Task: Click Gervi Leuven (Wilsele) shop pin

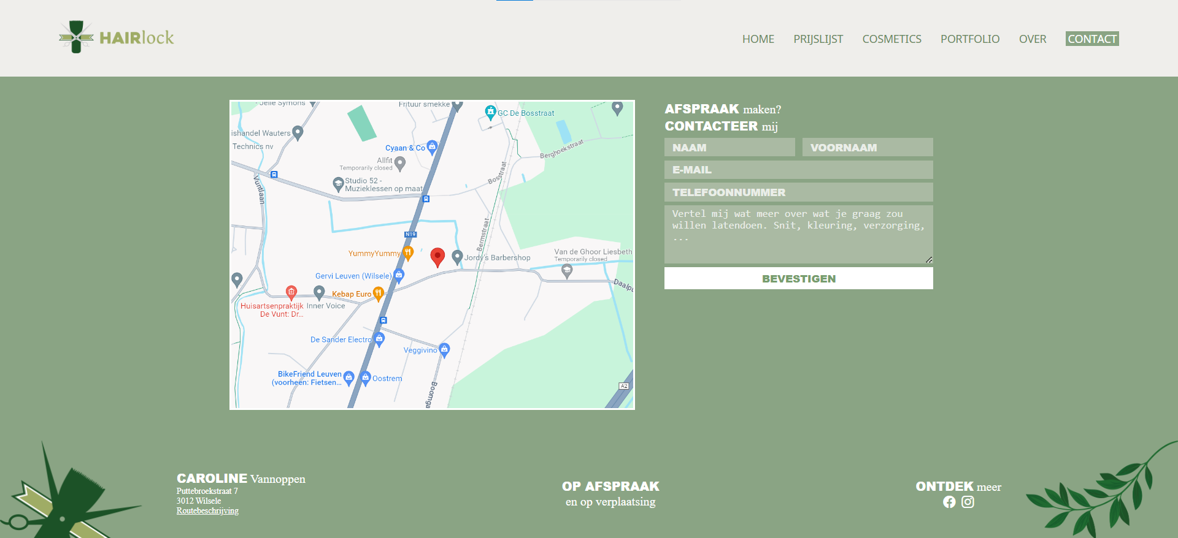Action: coord(399,276)
